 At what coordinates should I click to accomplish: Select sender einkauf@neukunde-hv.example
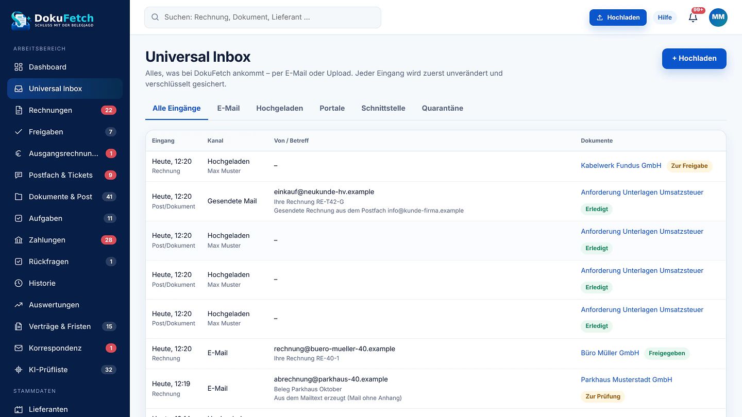[x=324, y=192]
